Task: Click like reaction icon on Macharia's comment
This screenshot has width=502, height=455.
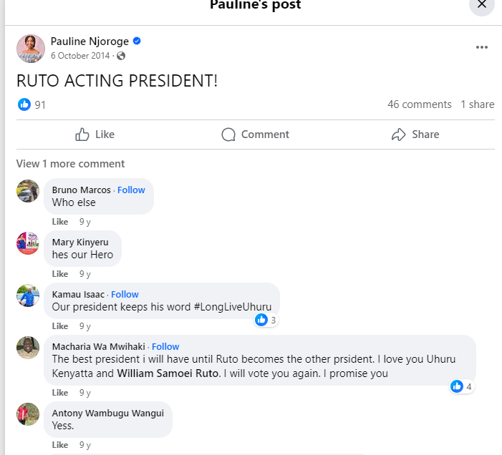Action: point(457,386)
